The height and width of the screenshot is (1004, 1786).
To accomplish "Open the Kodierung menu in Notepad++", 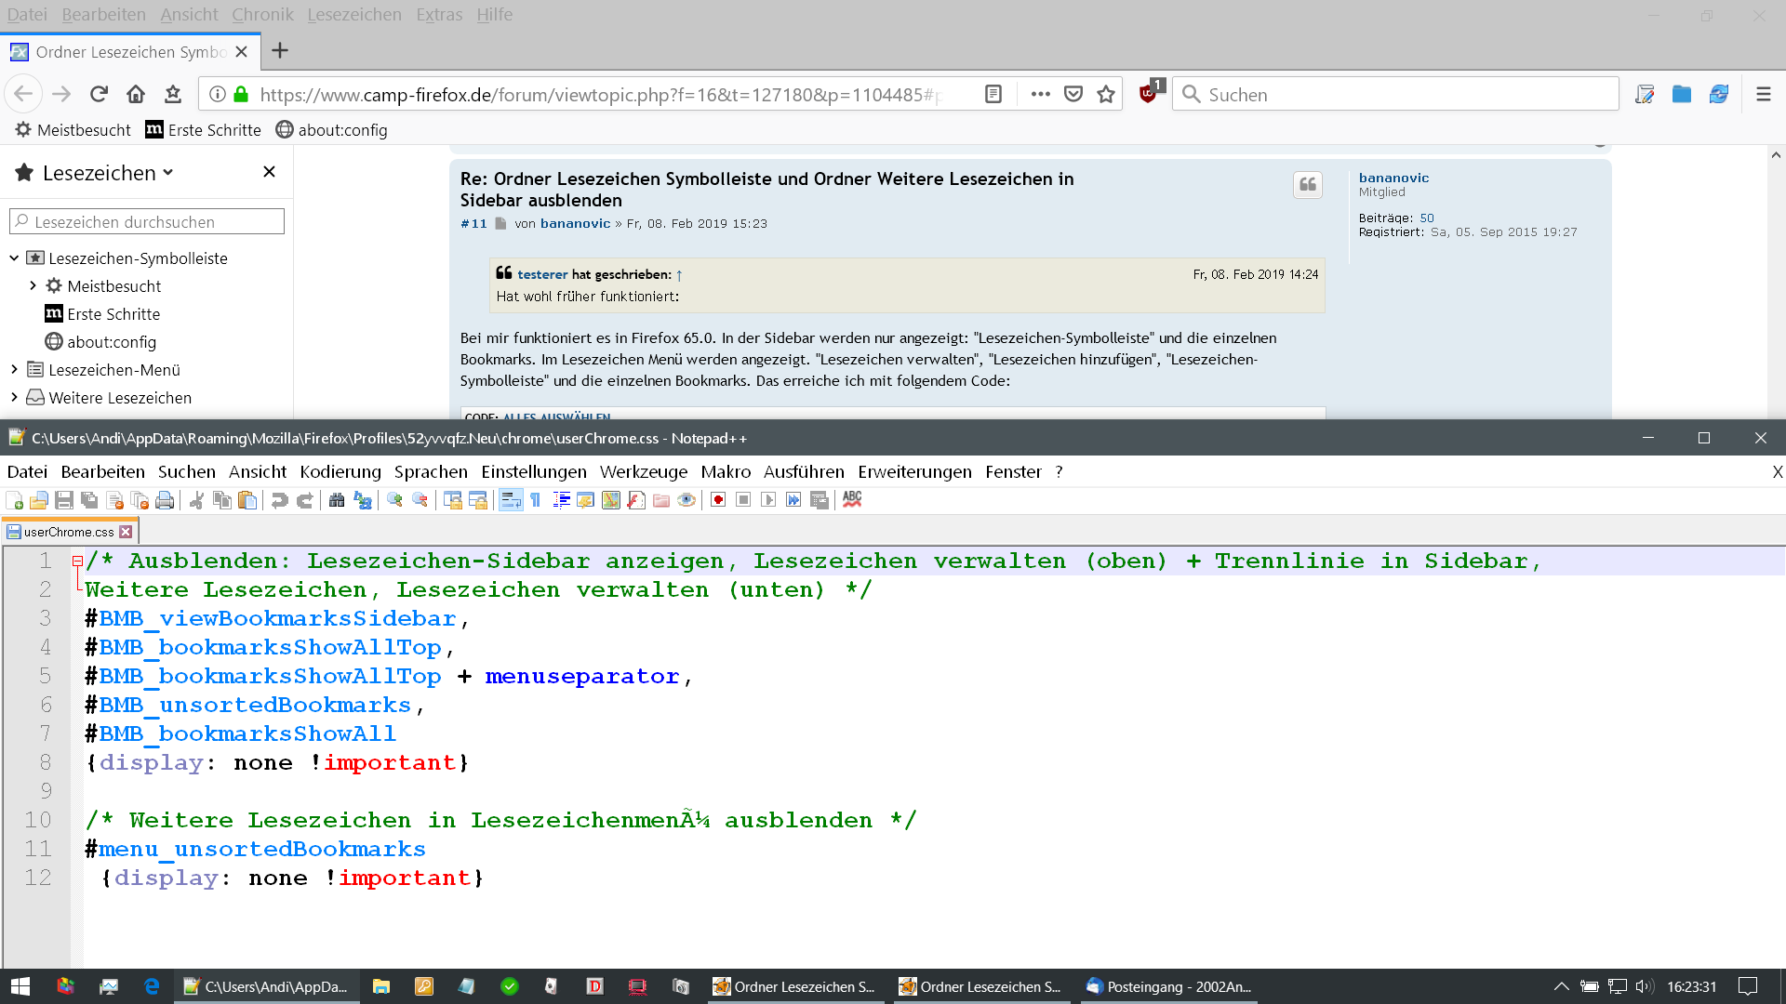I will point(340,472).
